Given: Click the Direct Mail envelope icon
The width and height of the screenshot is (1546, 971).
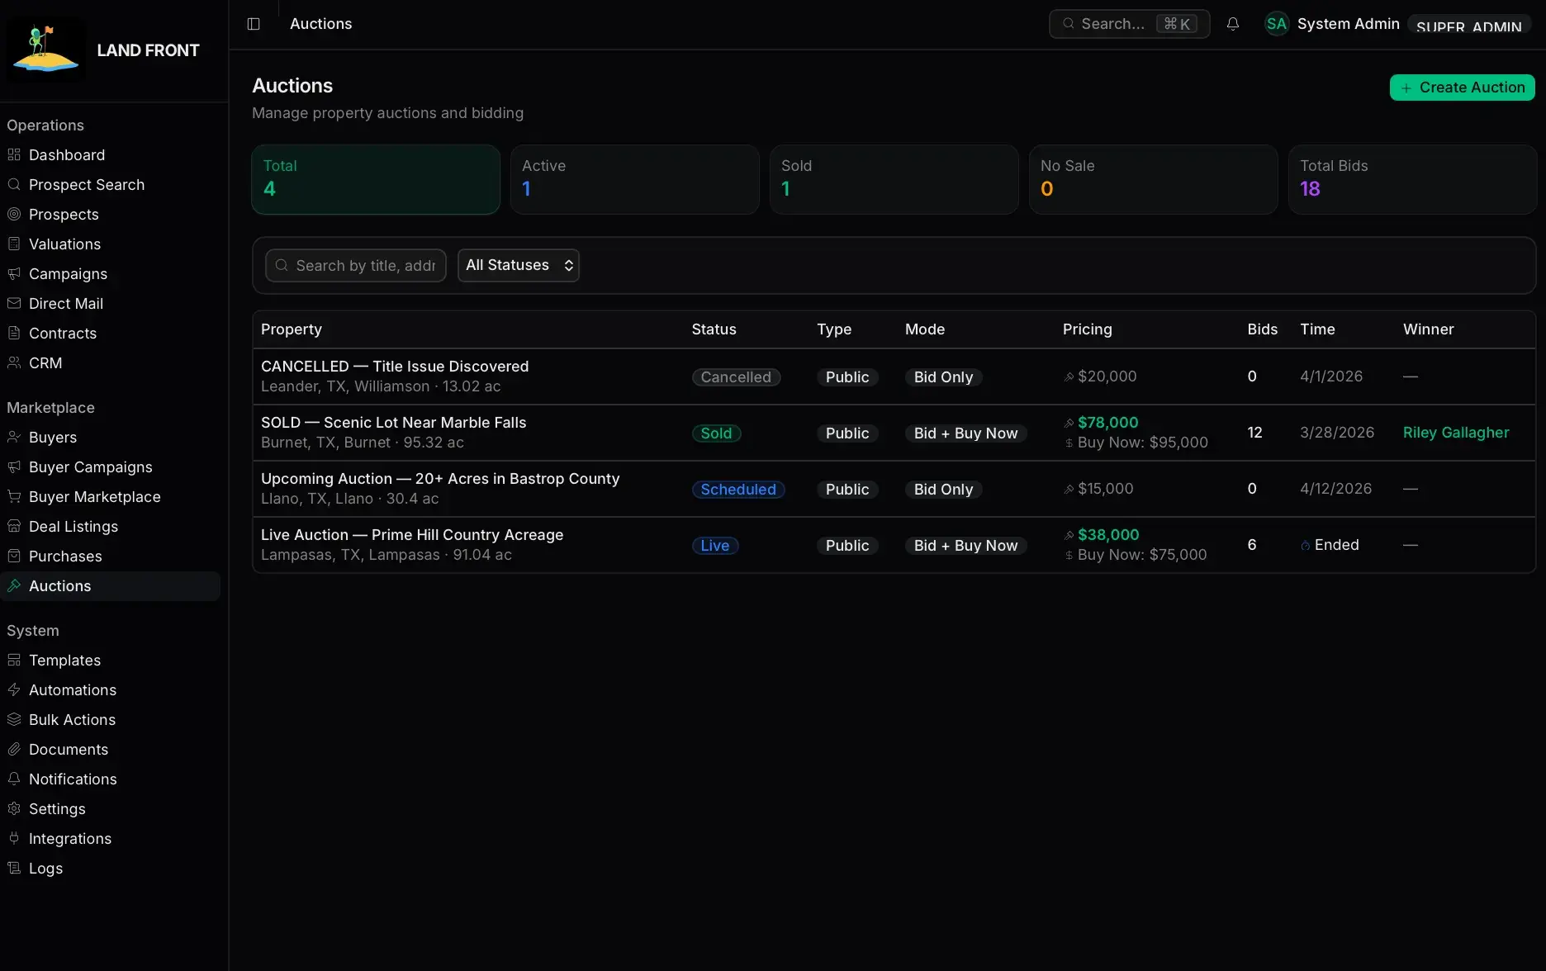Looking at the screenshot, I should point(14,303).
